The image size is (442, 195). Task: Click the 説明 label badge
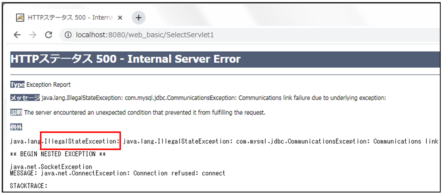[x=16, y=112]
